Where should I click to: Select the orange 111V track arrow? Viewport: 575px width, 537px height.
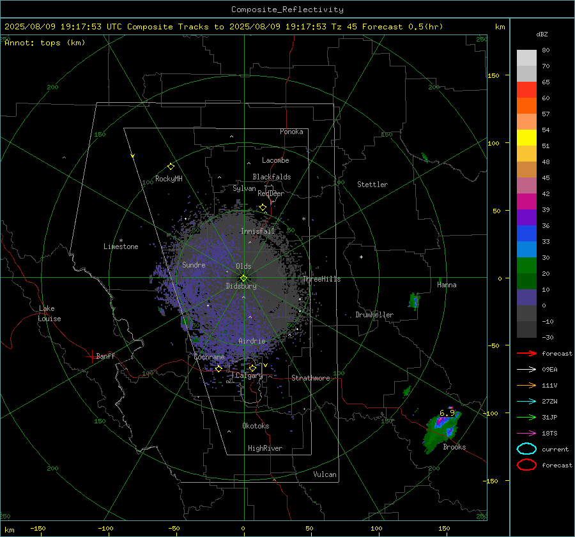point(526,385)
